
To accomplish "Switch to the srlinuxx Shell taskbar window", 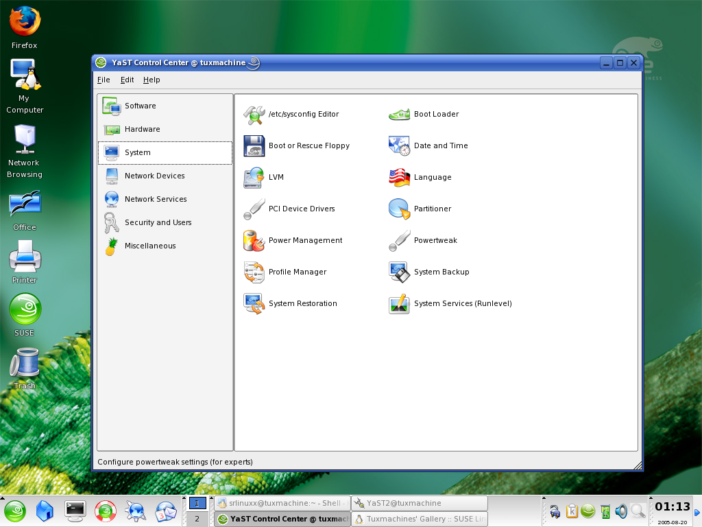I will 282,503.
